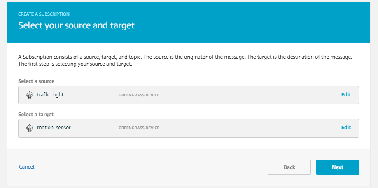Edit the selected target device
Image resolution: width=378 pixels, height=188 pixels.
(346, 128)
